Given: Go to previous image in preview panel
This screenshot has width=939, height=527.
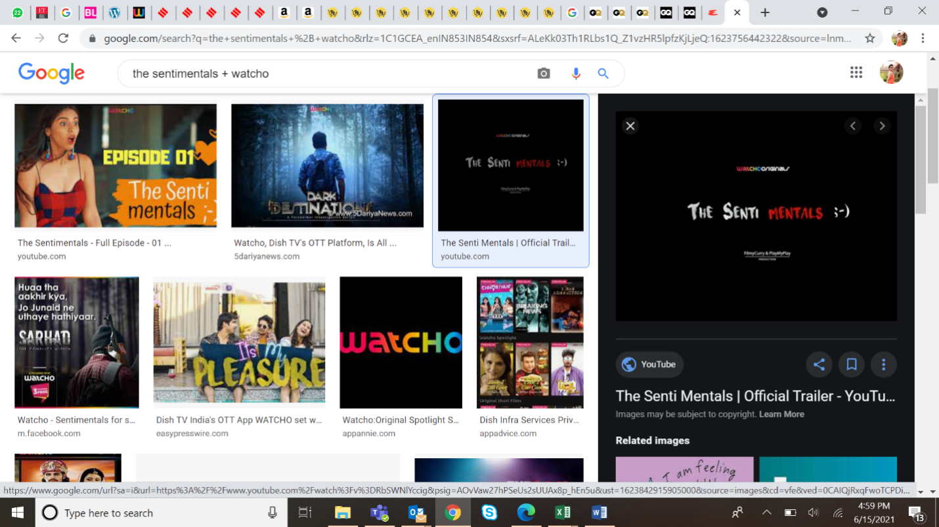Looking at the screenshot, I should coord(853,126).
